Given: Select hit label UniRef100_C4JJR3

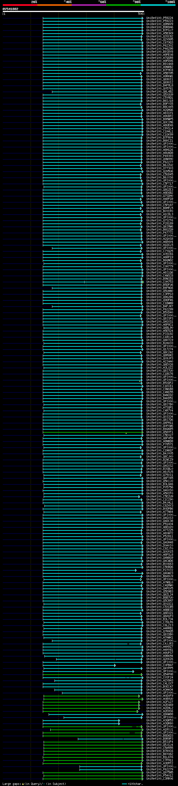Looking at the screenshot, I should (160, 644).
